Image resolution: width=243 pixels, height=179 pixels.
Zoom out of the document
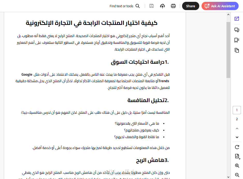tap(237, 175)
